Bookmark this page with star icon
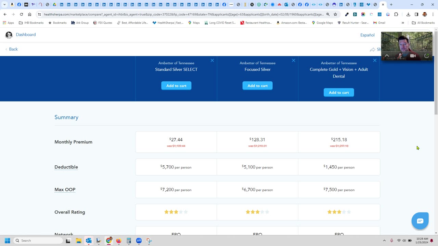This screenshot has height=246, width=438. point(335,14)
